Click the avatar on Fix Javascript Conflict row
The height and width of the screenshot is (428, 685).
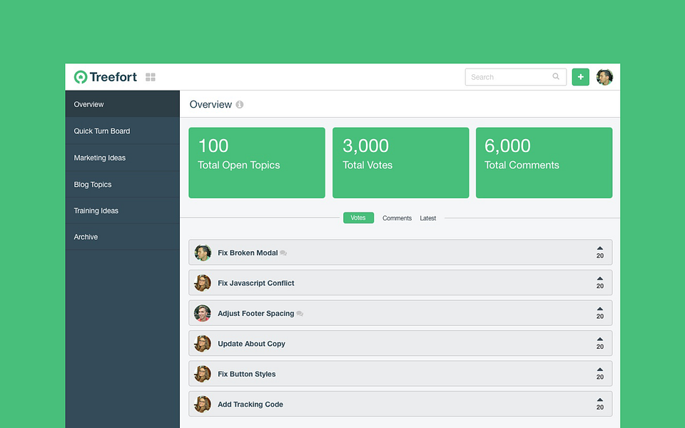click(x=203, y=283)
